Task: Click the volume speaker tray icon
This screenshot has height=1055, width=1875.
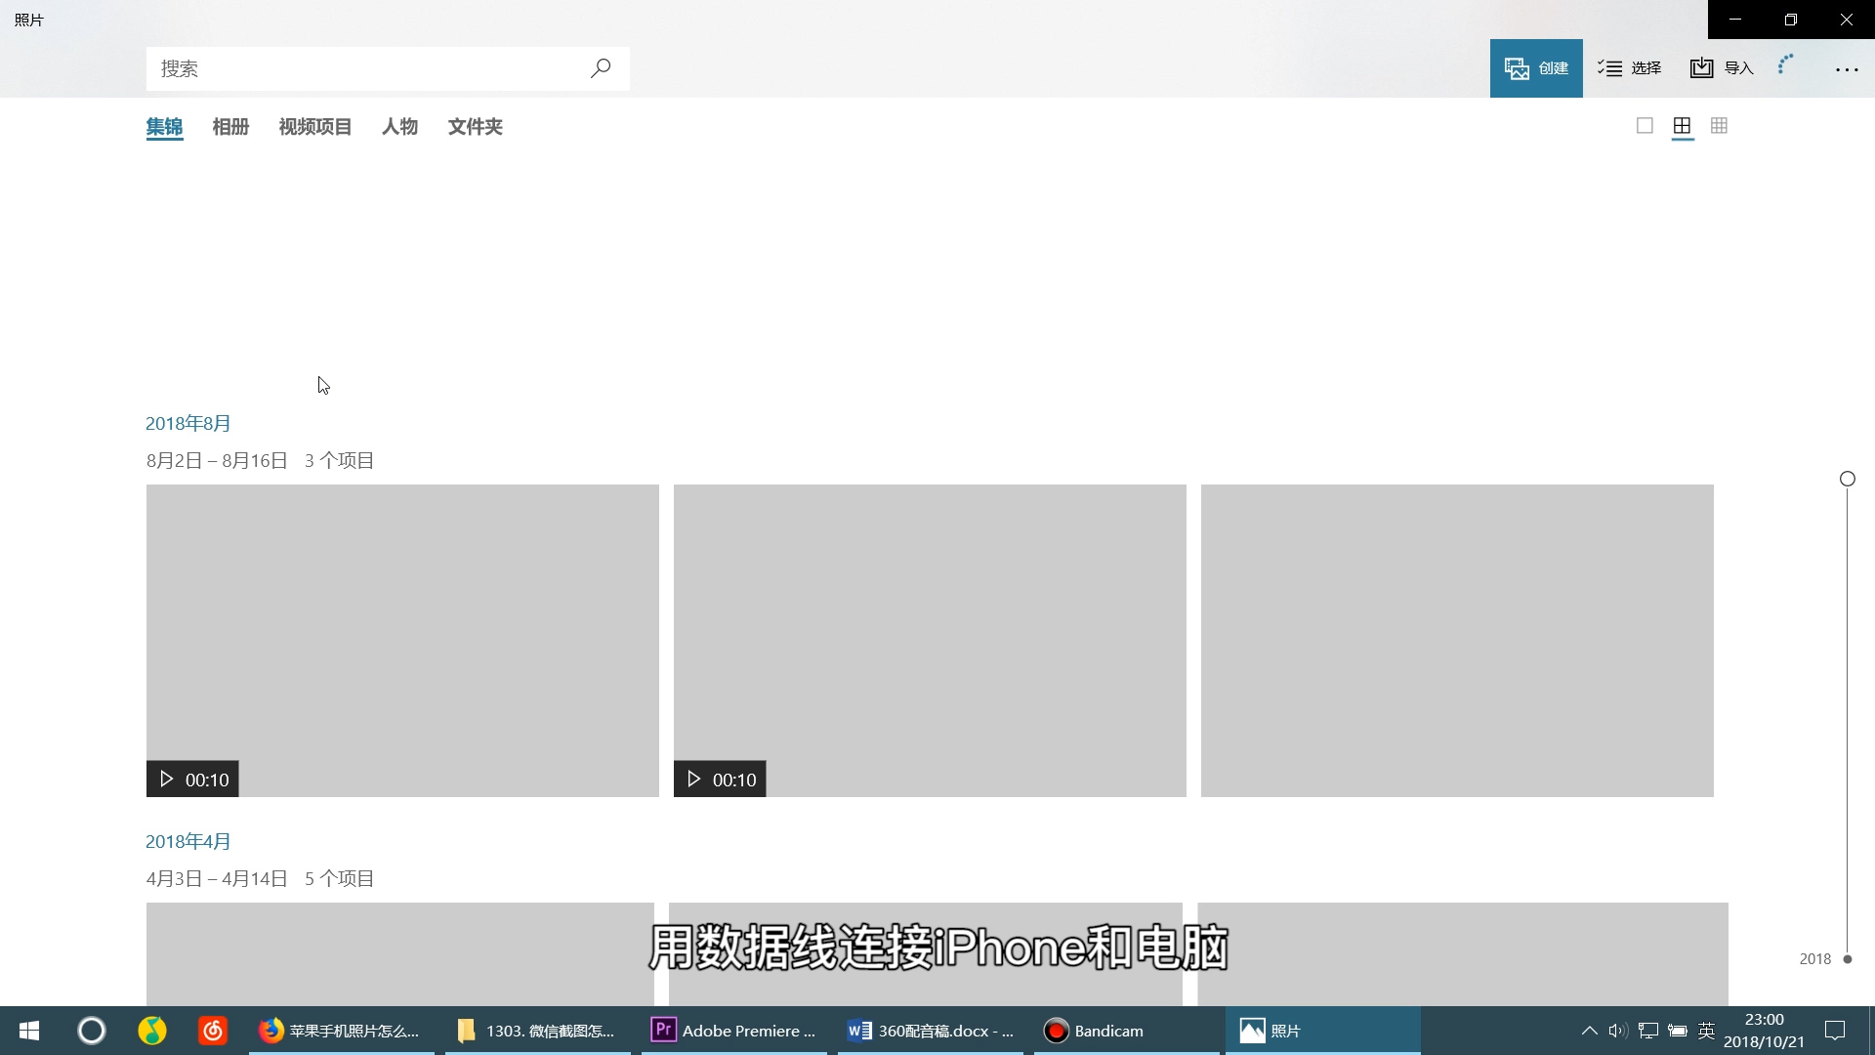Action: (1618, 1031)
